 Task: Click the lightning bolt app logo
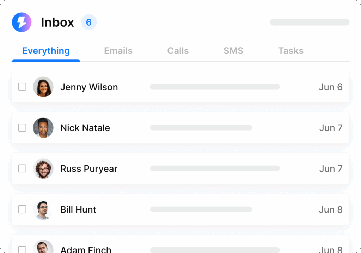[x=22, y=22]
